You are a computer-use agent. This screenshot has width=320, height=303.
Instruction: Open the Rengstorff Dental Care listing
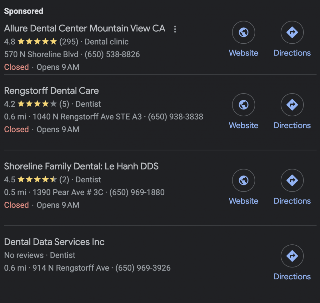[51, 91]
